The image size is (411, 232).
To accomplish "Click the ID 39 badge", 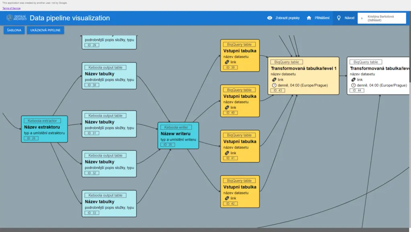I will (230, 67).
